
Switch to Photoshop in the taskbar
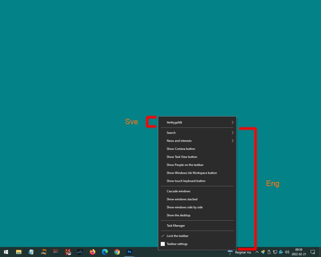129,252
